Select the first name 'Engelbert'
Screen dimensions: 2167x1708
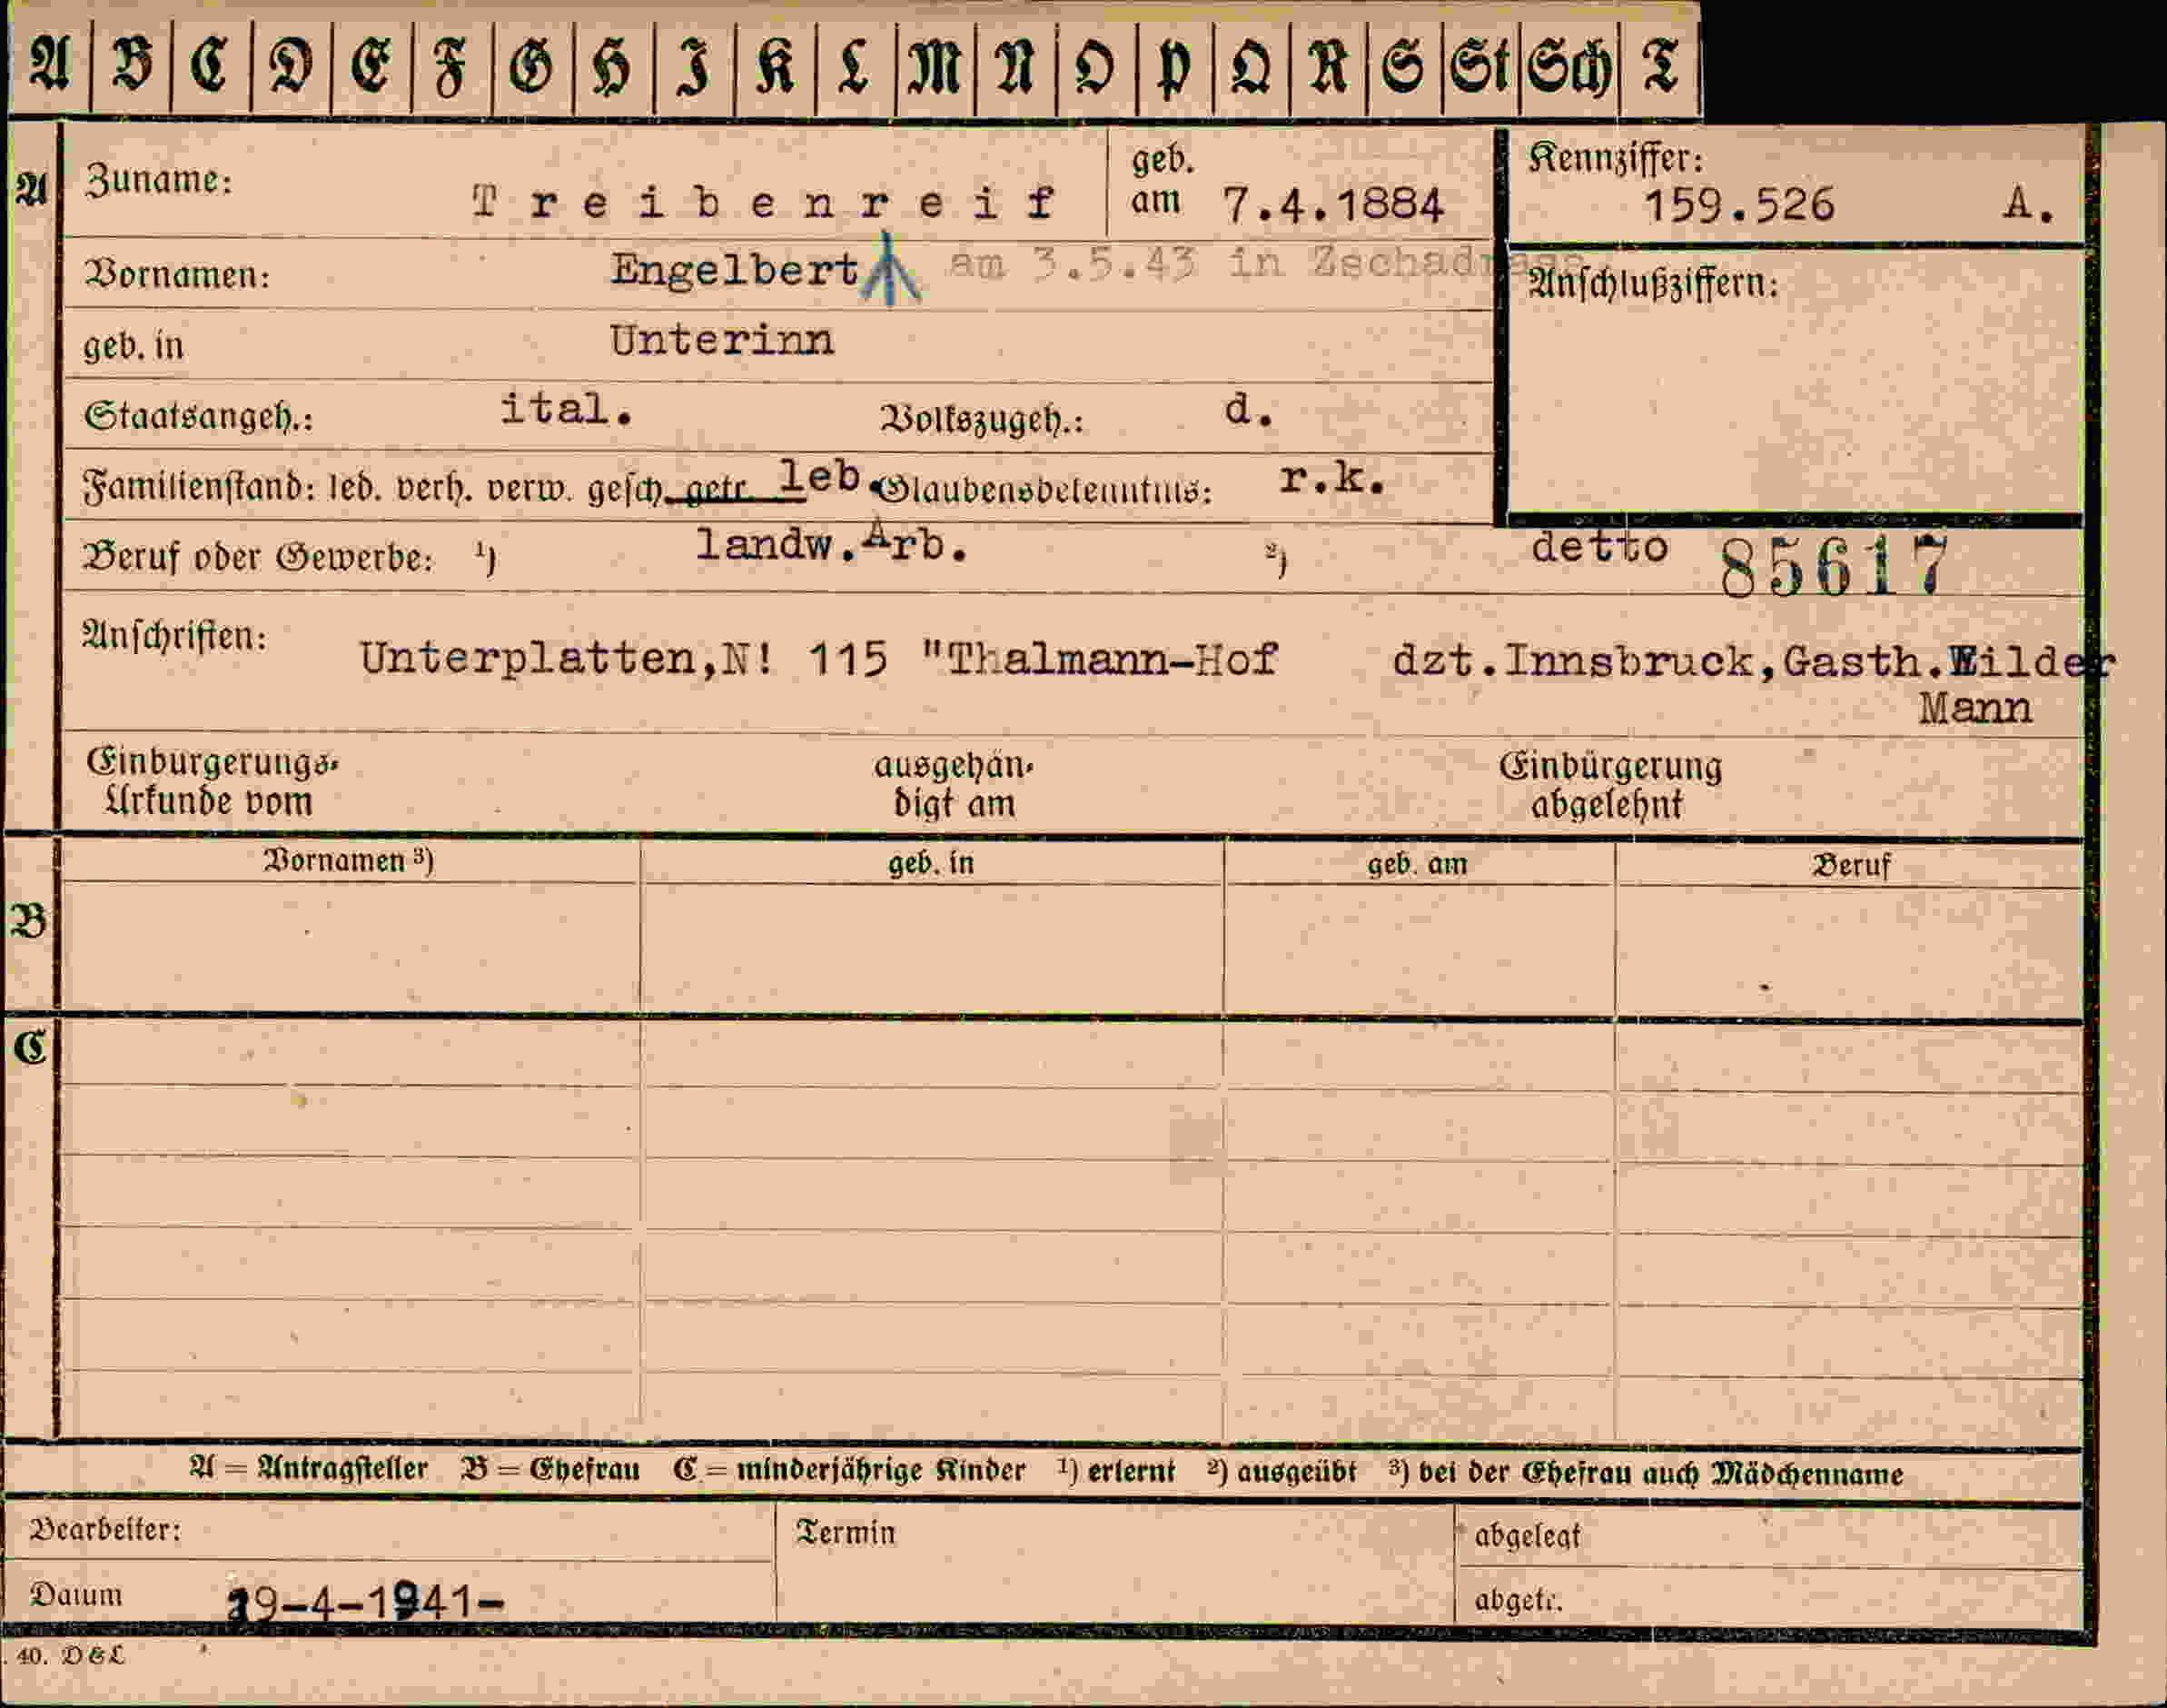pyautogui.click(x=735, y=270)
